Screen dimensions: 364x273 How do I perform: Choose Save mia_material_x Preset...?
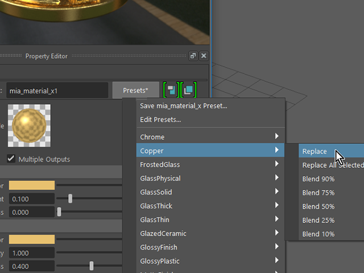coord(210,106)
